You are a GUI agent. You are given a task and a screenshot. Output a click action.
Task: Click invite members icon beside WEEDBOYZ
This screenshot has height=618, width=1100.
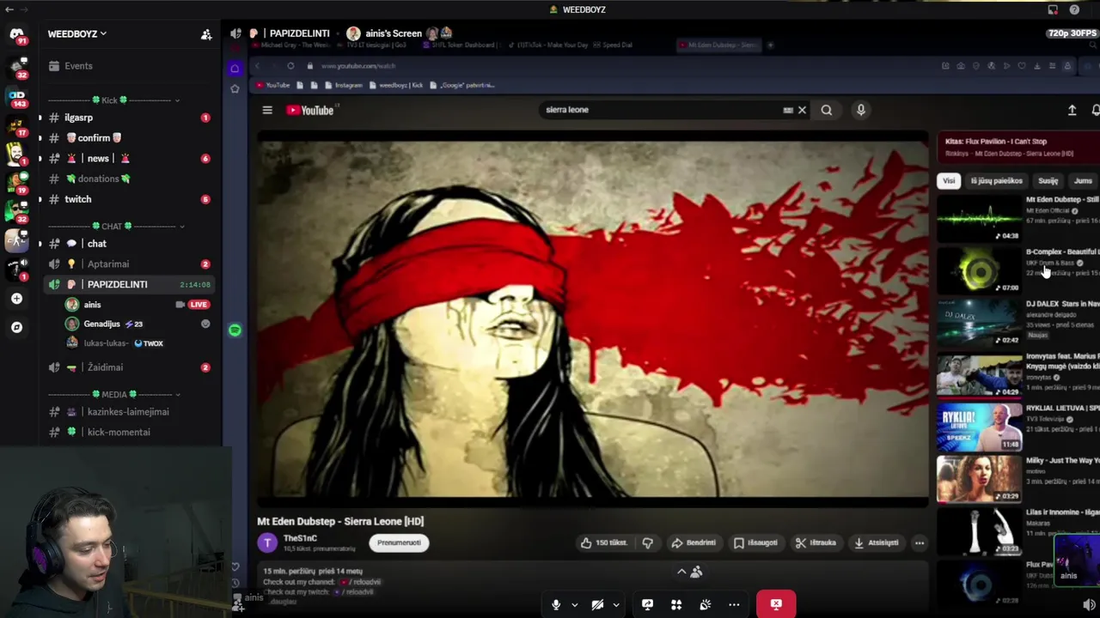point(206,34)
